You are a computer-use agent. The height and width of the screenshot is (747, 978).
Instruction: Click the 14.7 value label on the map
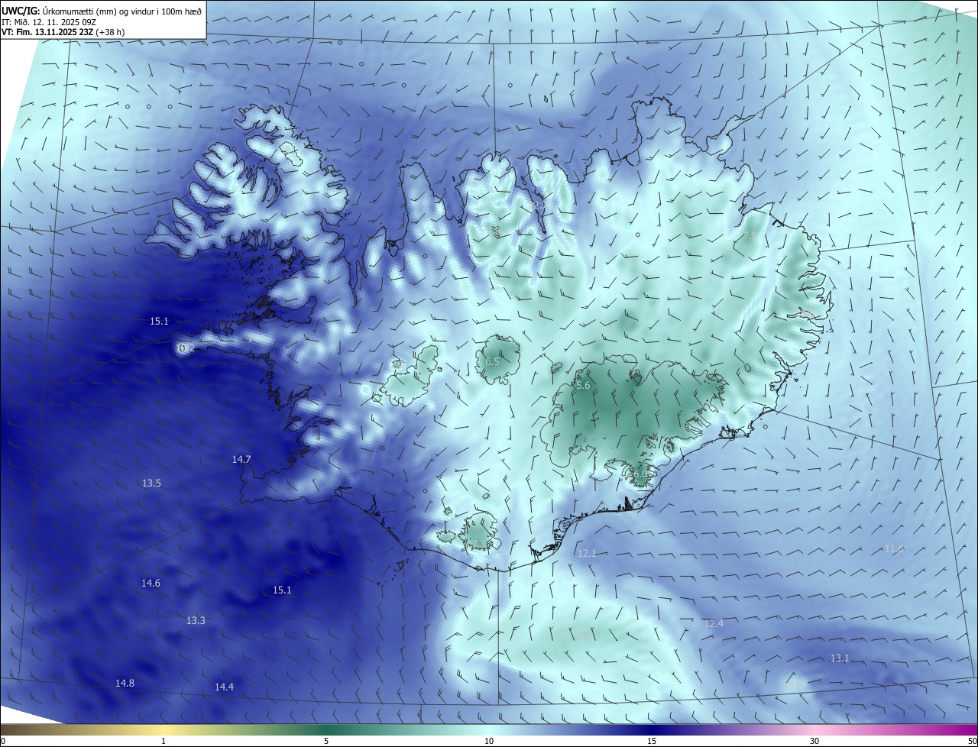click(x=241, y=459)
